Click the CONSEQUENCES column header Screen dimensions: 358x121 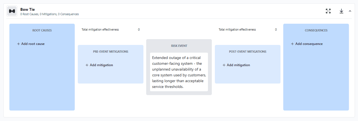[x=316, y=30]
